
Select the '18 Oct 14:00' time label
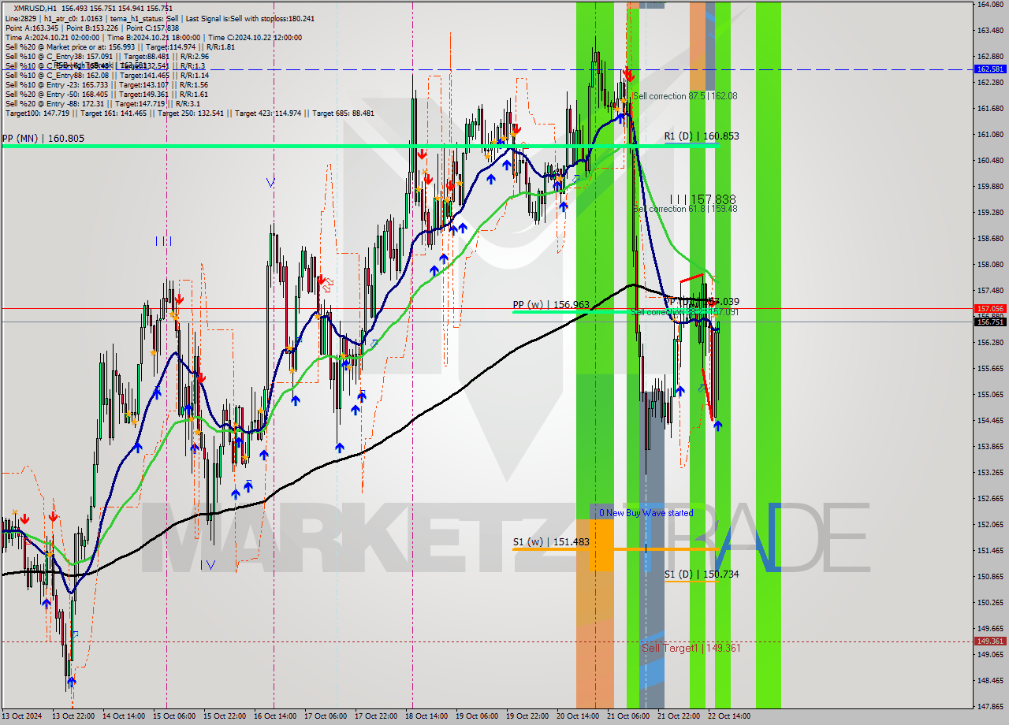tap(426, 716)
